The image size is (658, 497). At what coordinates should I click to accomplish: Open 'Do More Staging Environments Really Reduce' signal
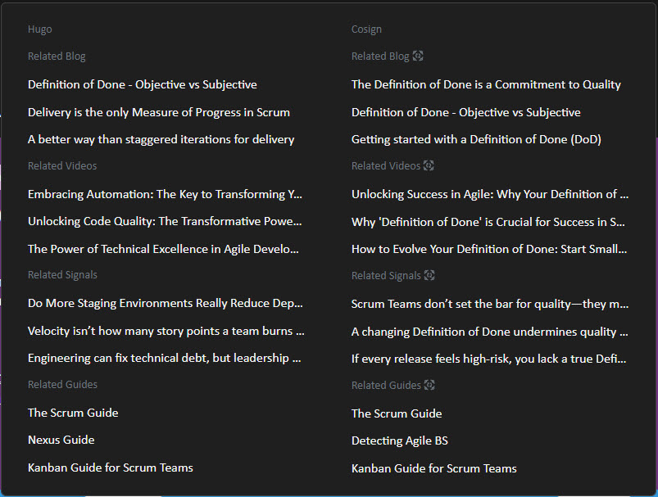point(166,303)
